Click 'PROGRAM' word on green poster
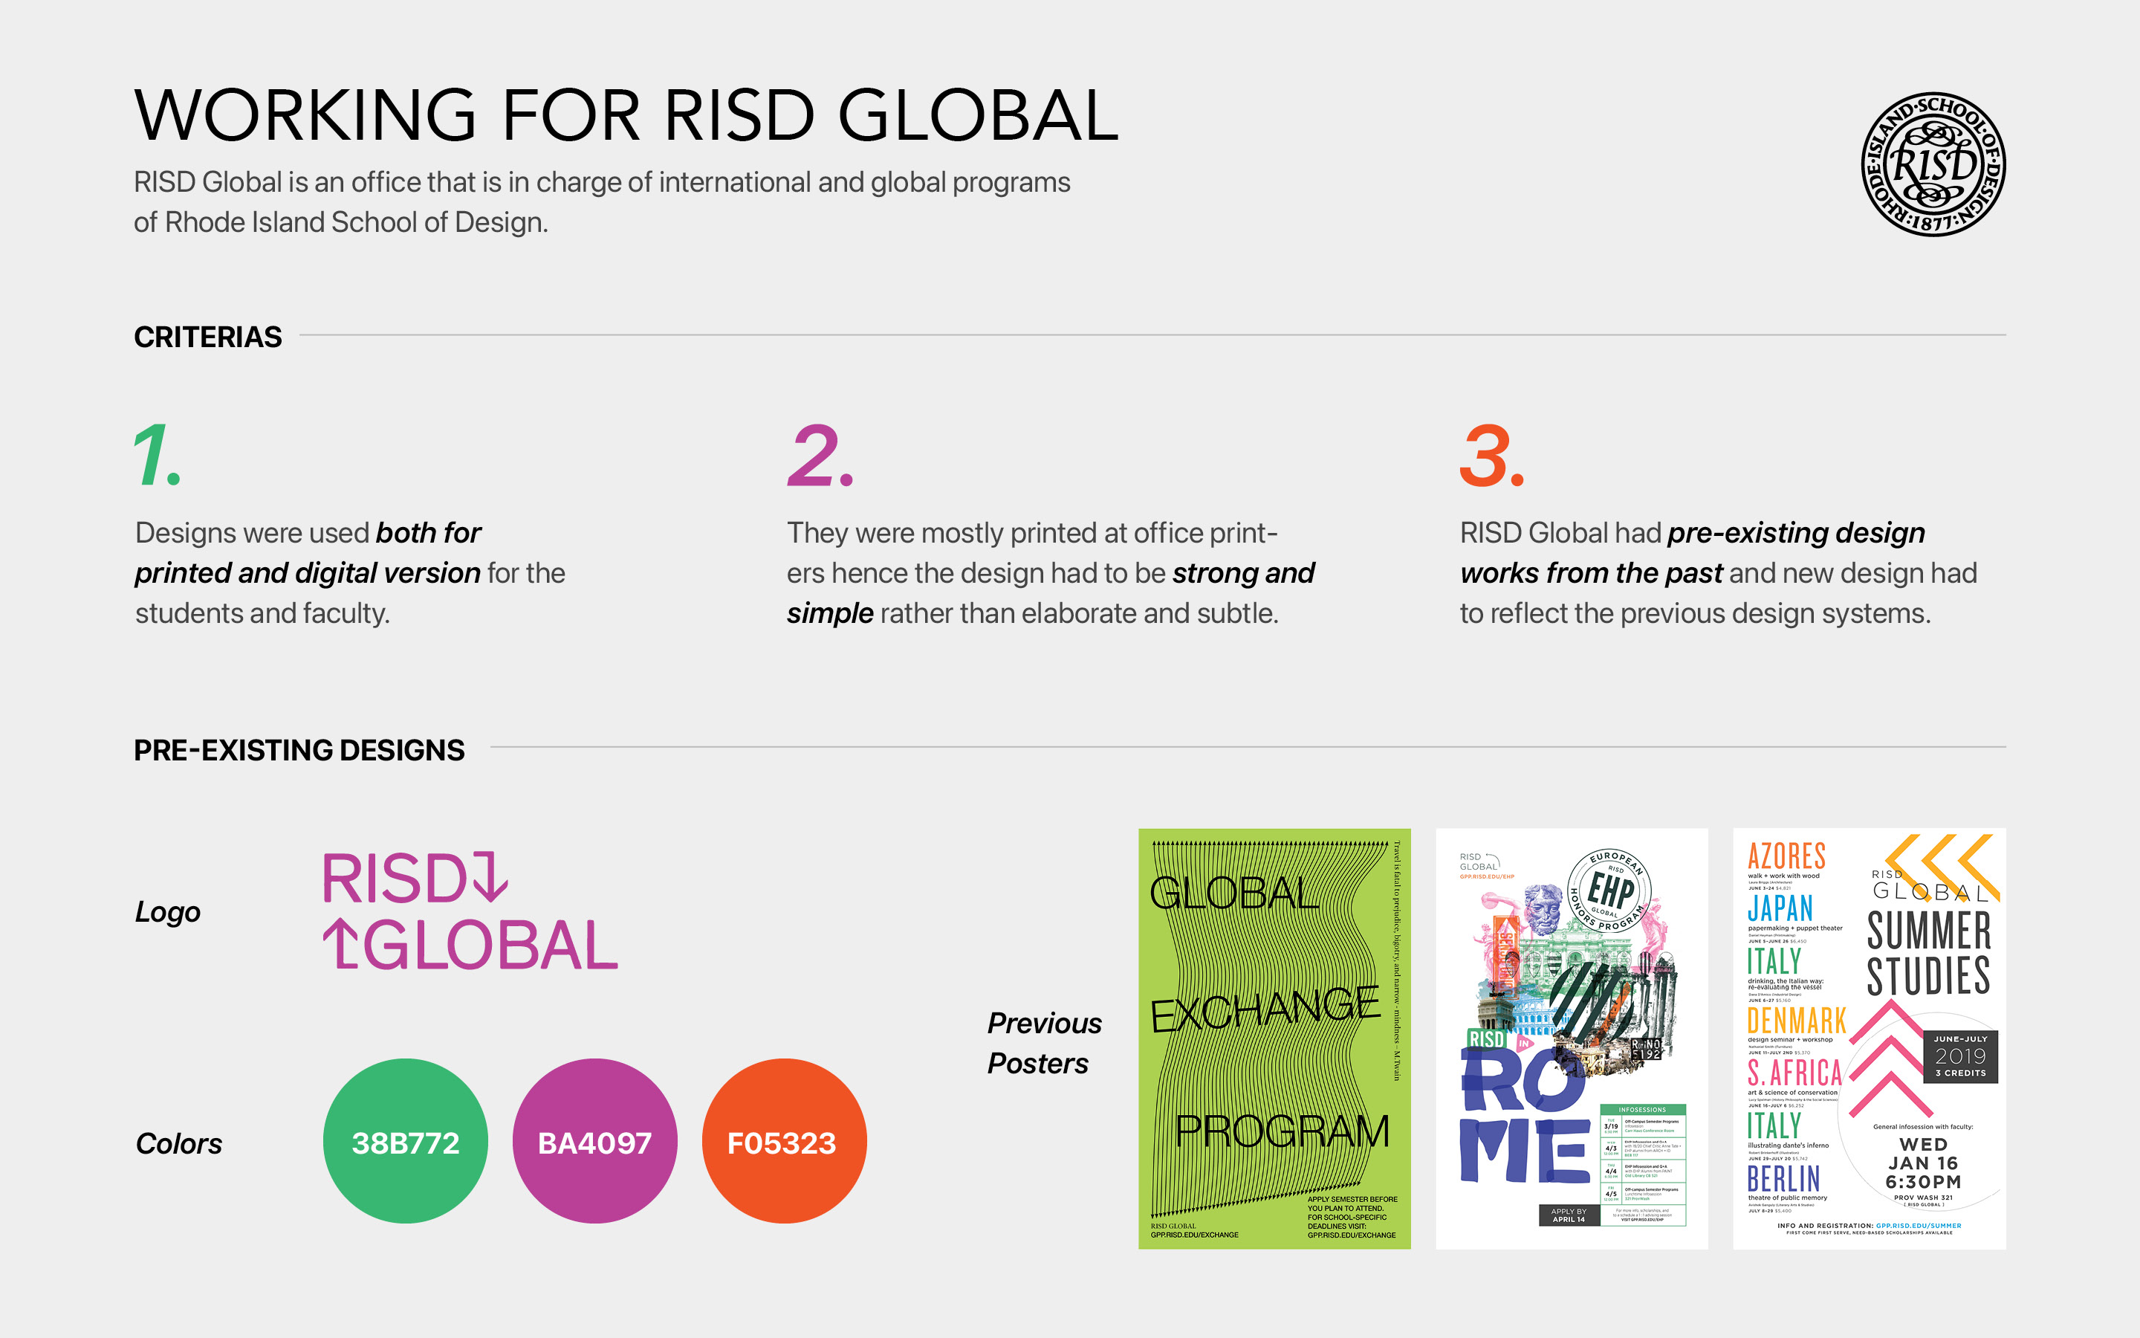This screenshot has width=2140, height=1338. 1283,1131
